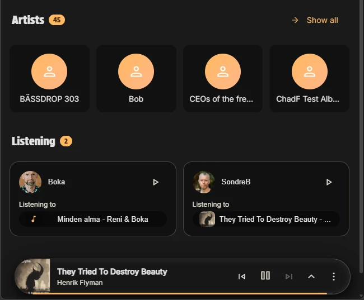The height and width of the screenshot is (300, 364).
Task: Skip to the next track
Action: [x=289, y=276]
